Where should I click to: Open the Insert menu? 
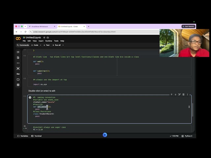click(x=41, y=41)
